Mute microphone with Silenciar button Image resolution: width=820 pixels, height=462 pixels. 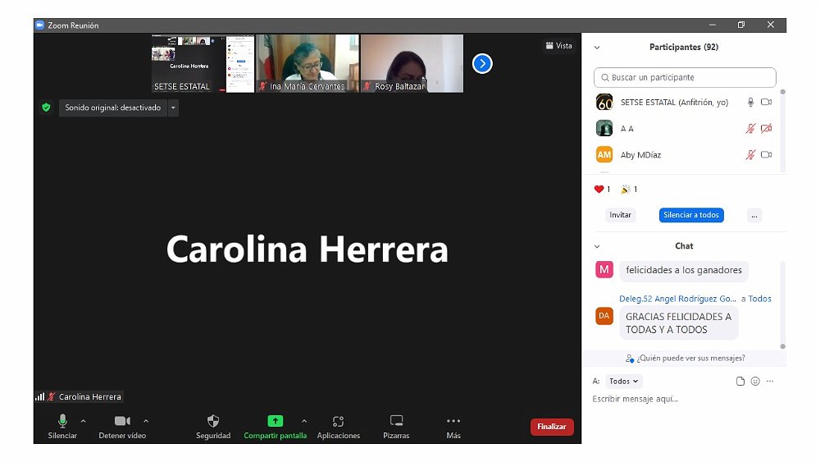pyautogui.click(x=62, y=421)
